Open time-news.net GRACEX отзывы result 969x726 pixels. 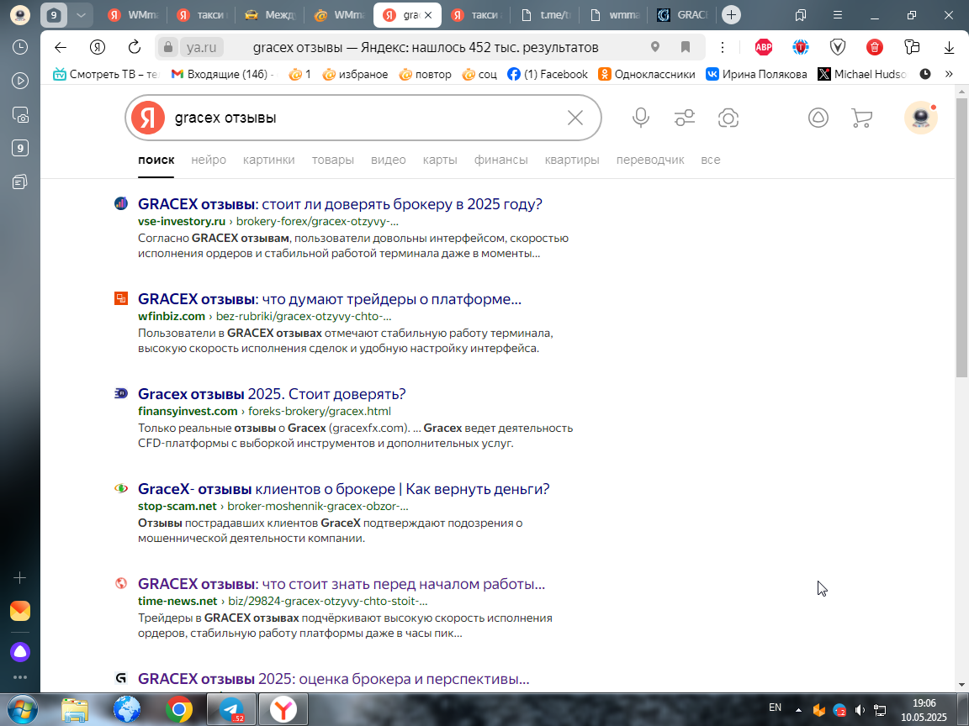click(342, 585)
